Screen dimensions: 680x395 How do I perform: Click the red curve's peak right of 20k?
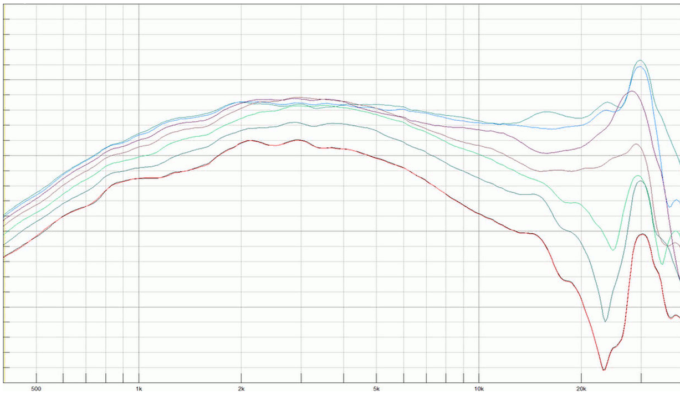[642, 234]
